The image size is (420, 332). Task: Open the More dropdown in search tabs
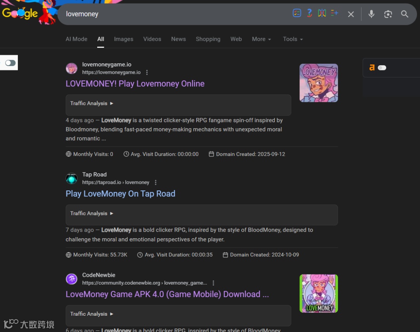pos(261,39)
